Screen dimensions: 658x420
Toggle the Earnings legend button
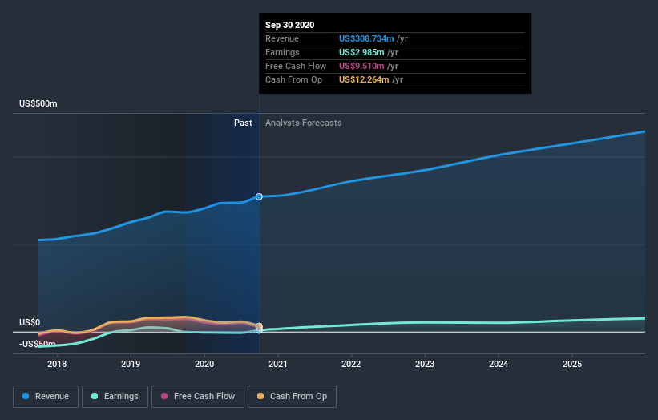tap(115, 397)
